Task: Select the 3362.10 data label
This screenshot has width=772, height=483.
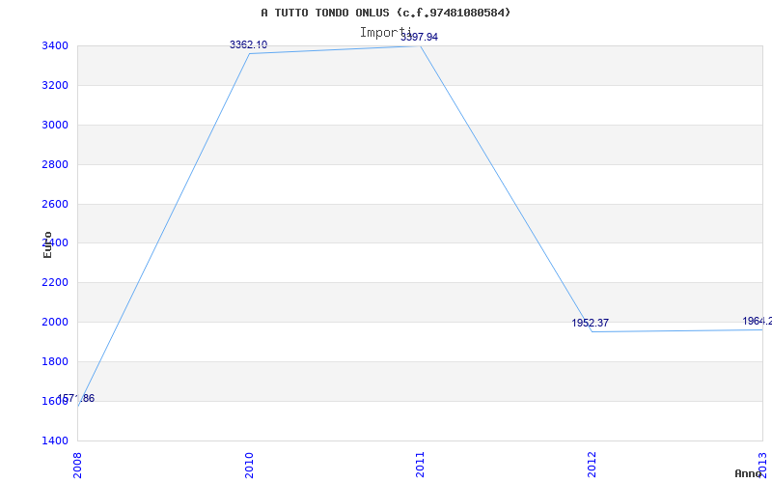Action: tap(249, 44)
